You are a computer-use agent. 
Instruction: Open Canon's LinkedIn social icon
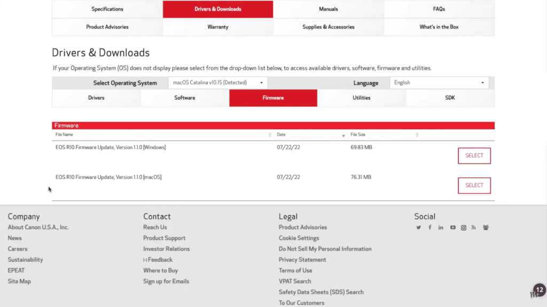coord(441,227)
